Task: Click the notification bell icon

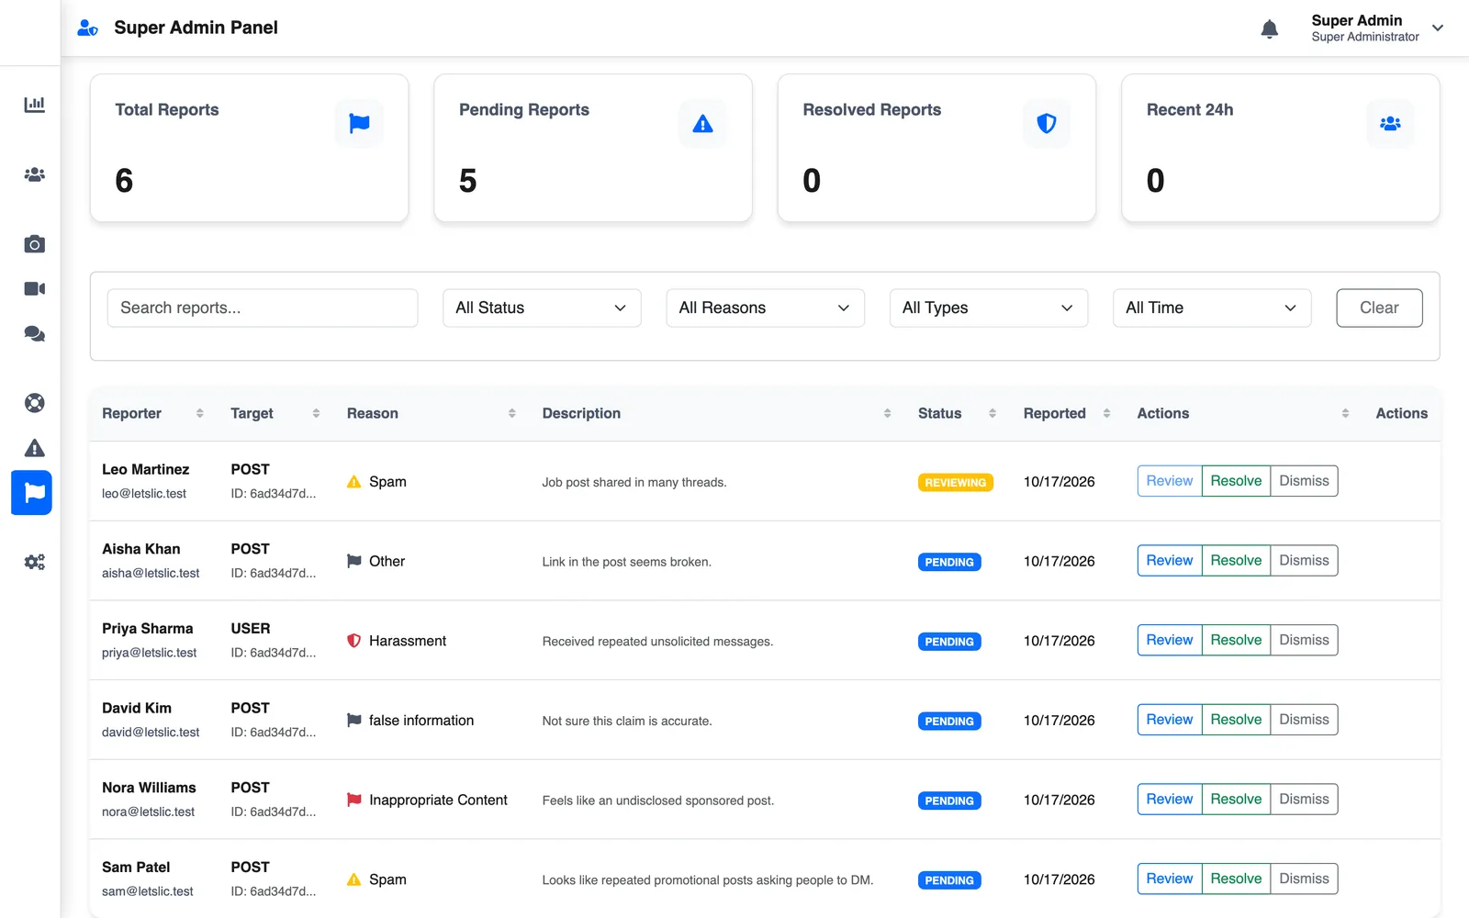Action: pos(1270,28)
